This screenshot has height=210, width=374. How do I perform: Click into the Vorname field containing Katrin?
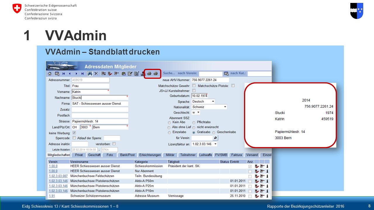90,92
